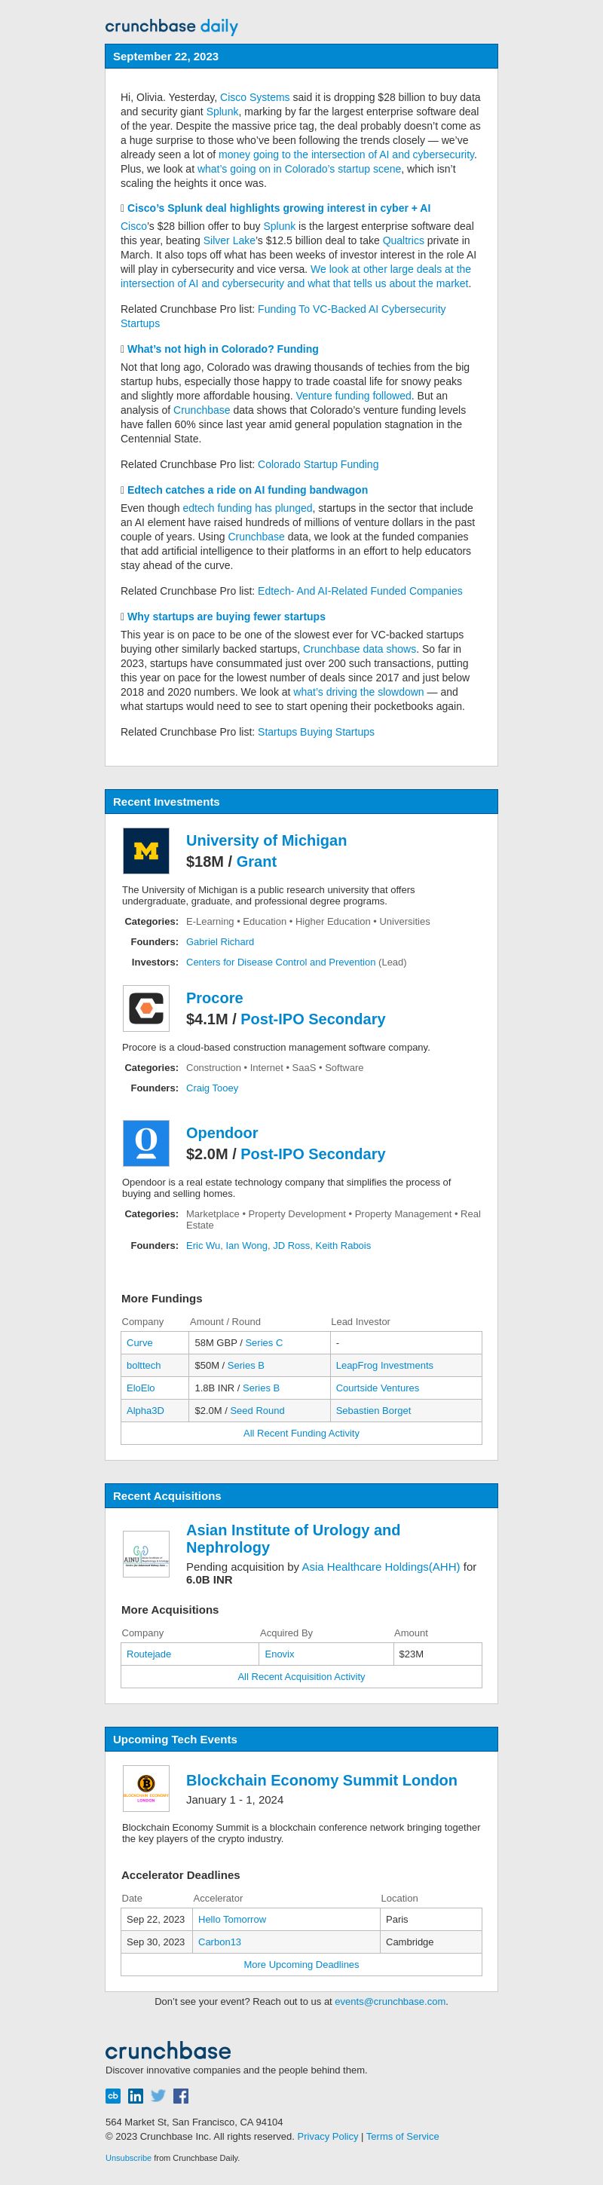
Task: Open LeapFrog Investments investor link
Action: pos(384,1366)
